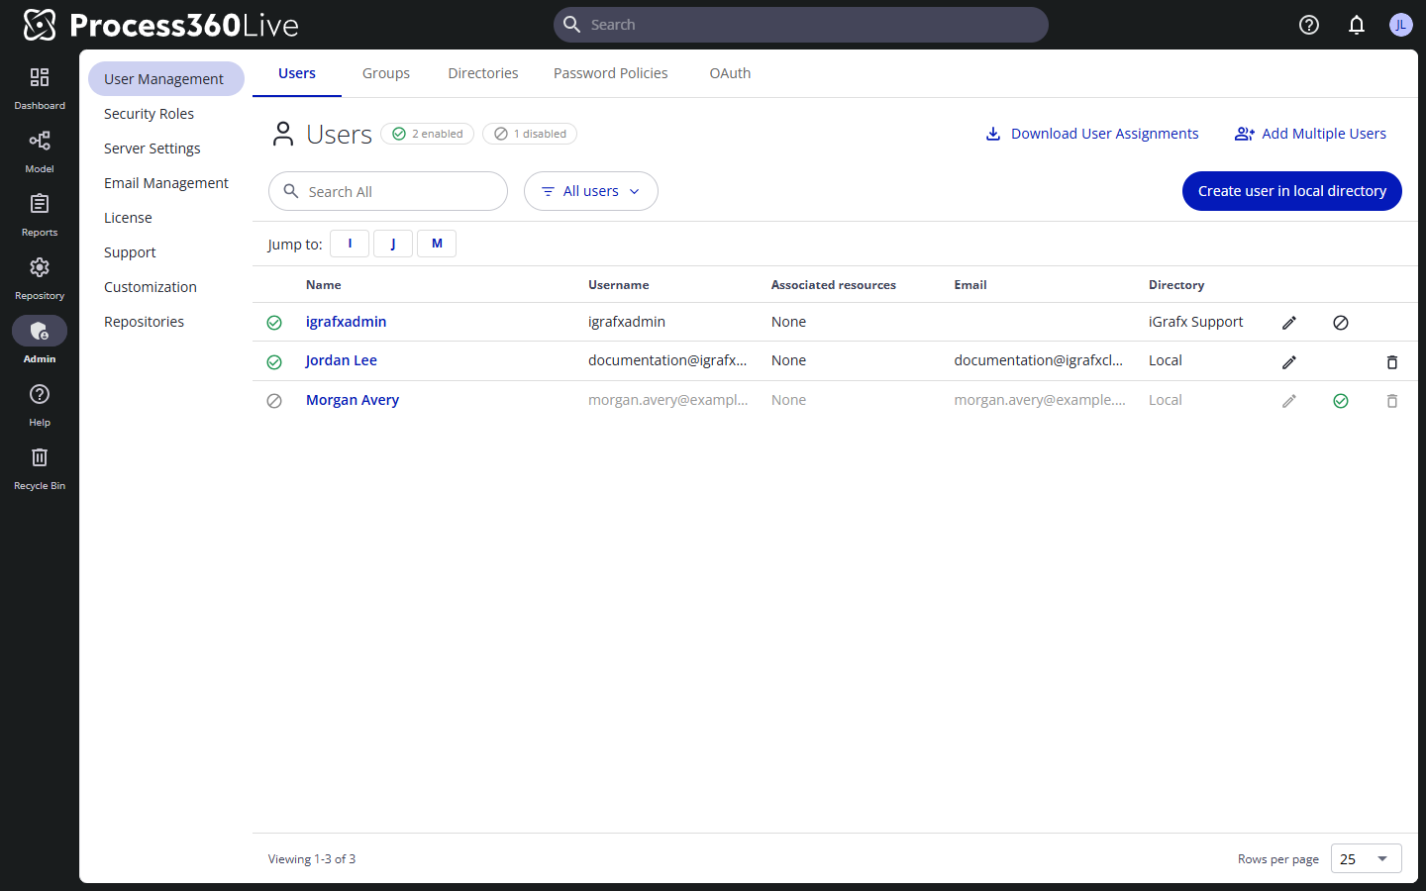The width and height of the screenshot is (1426, 891).
Task: Delete Jordan Lee with trash icon
Action: tap(1392, 362)
